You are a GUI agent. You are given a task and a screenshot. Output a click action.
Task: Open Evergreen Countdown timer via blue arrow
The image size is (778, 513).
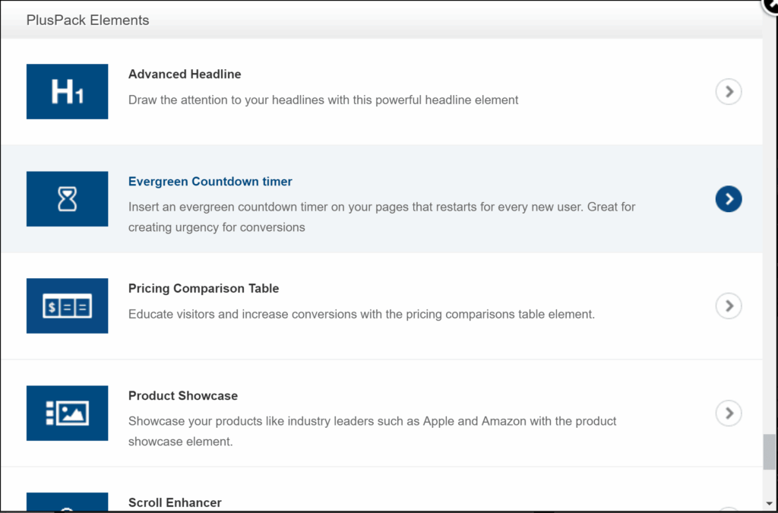click(x=729, y=199)
